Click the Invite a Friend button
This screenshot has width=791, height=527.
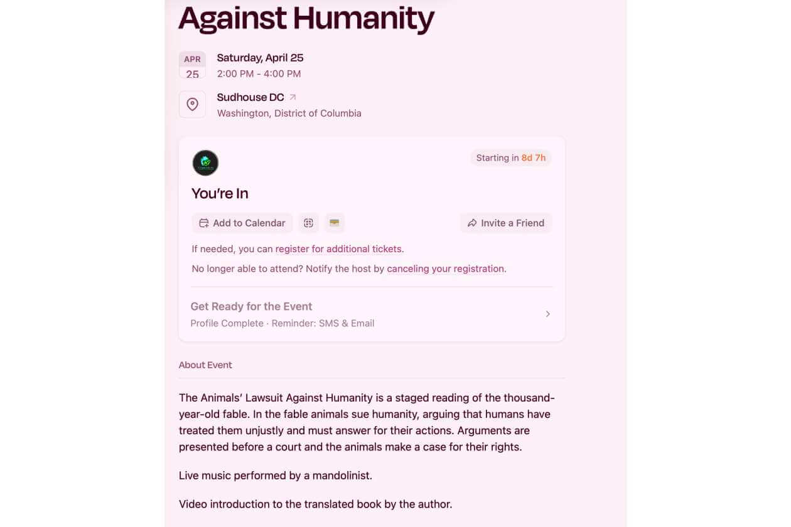[506, 223]
